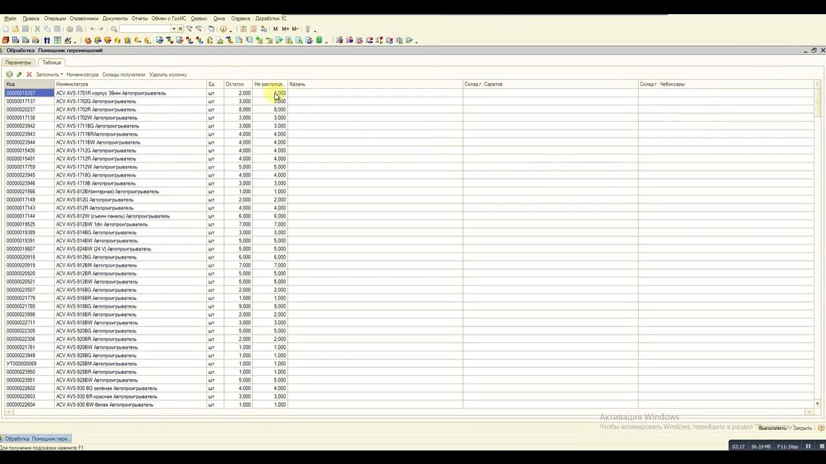Select row ACV AVS-824BW (24 V) Автопроигрыватель
826x464 pixels.
130,249
